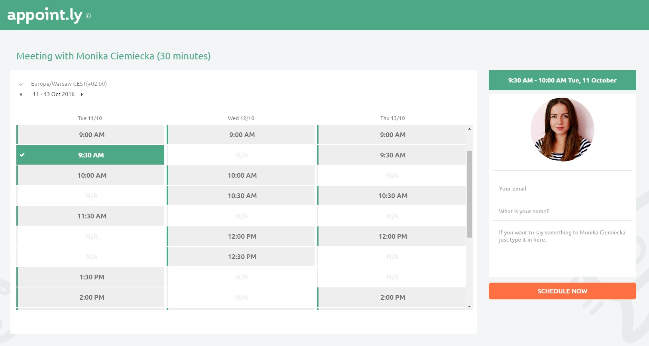Click the What is your name field
This screenshot has width=649, height=346.
pos(562,211)
